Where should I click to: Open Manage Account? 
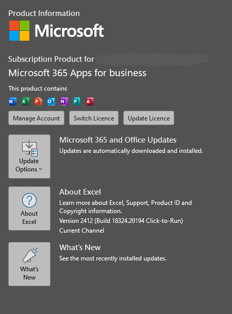tap(36, 118)
